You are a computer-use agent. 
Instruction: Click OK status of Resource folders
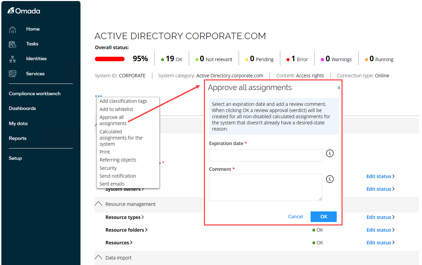tap(318, 230)
